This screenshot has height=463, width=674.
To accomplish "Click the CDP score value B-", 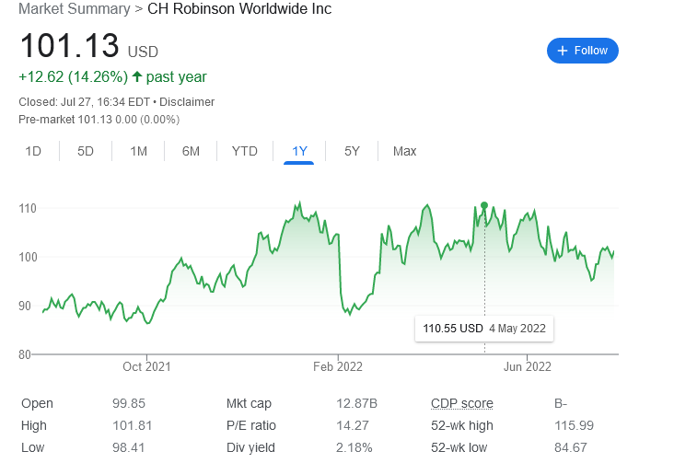I will click(561, 403).
